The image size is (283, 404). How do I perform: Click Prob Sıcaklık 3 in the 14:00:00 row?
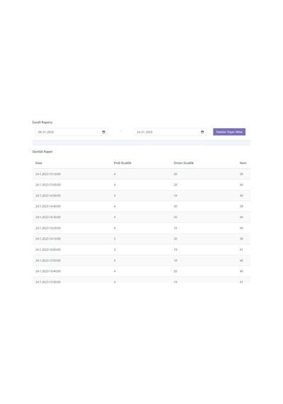(115, 249)
